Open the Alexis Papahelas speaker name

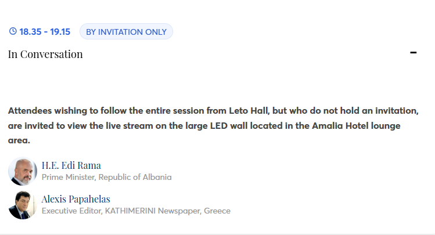click(x=76, y=199)
